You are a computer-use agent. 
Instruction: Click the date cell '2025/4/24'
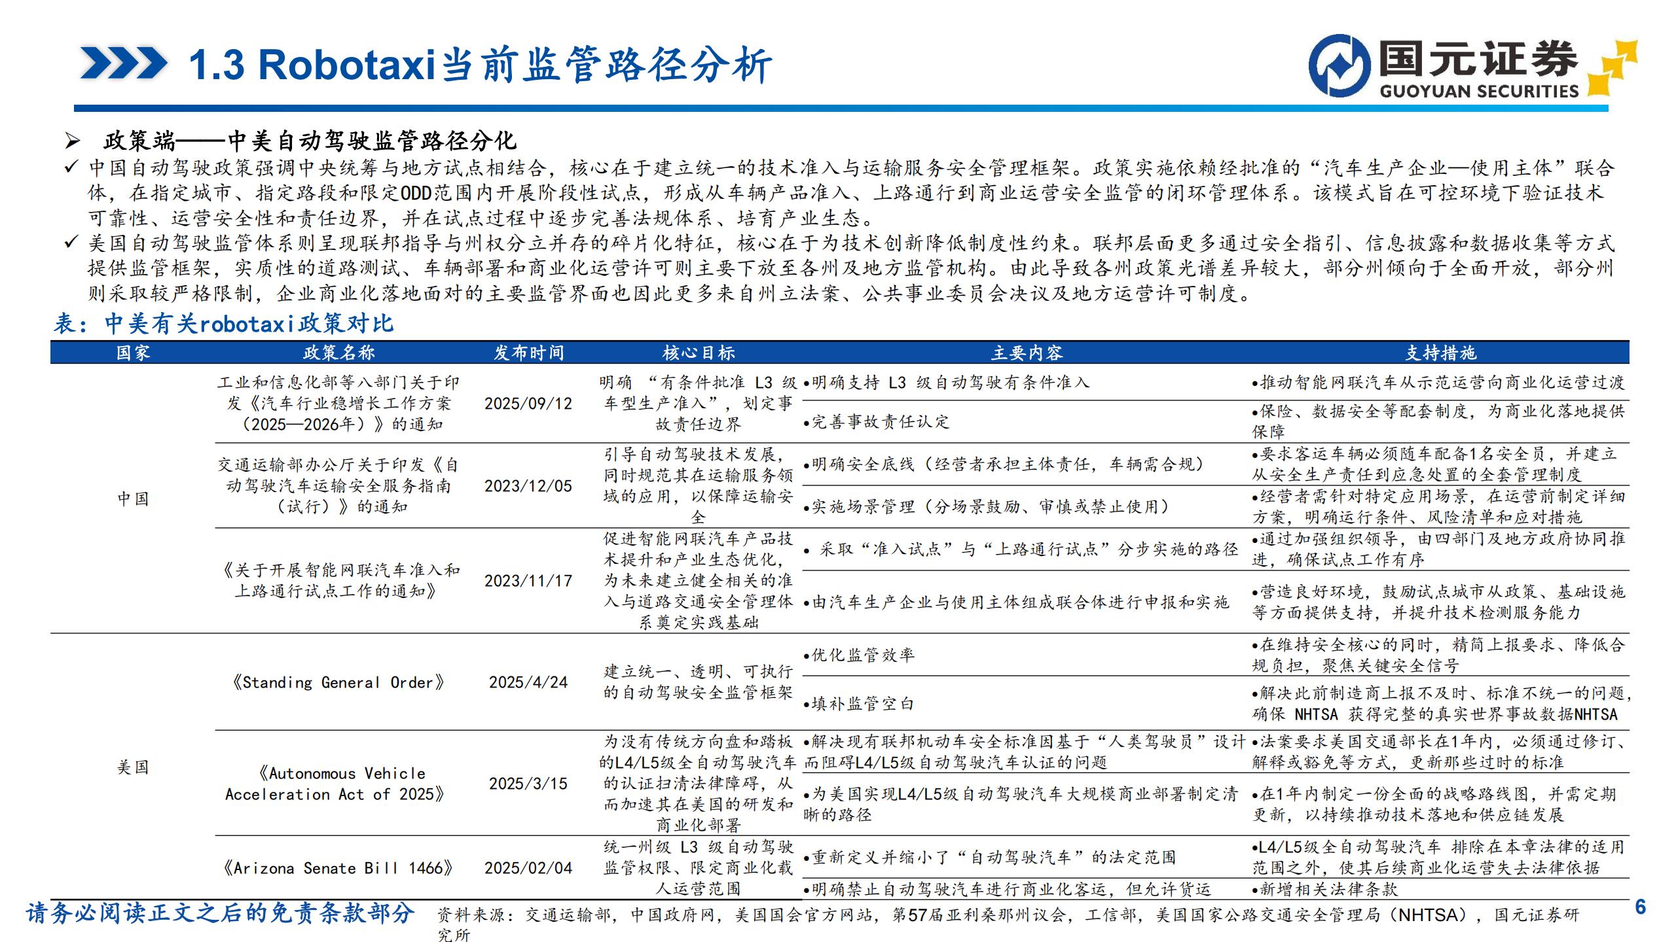coord(528,682)
